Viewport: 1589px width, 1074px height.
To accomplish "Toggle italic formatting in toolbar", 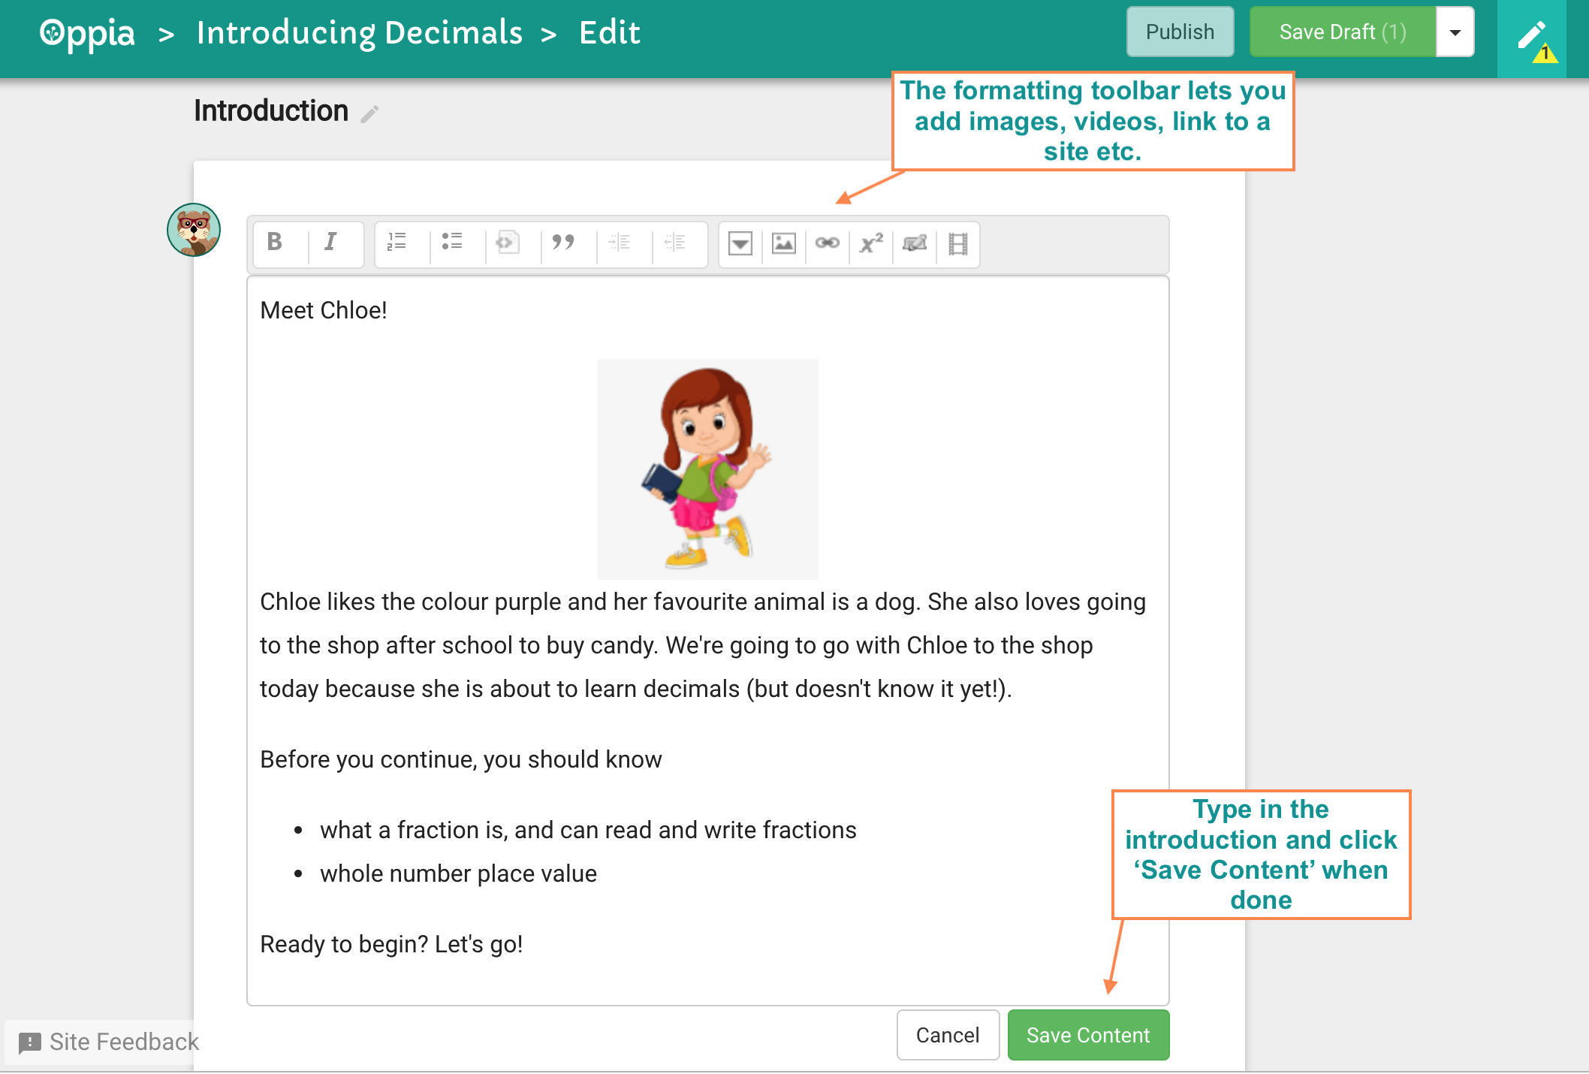I will [330, 243].
